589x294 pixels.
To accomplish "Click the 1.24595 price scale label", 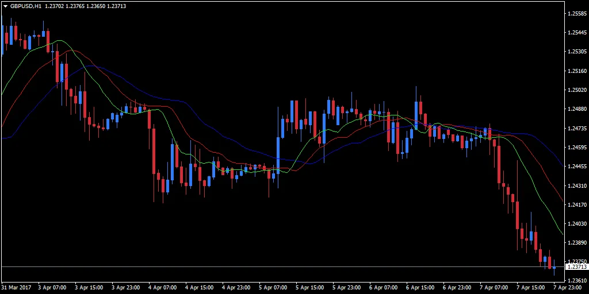I will (x=577, y=148).
